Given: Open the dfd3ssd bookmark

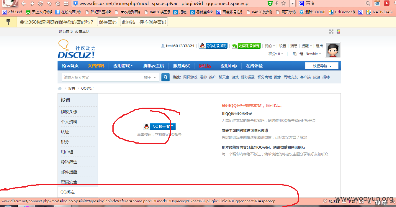Looking at the screenshot, I should tap(12, 12).
